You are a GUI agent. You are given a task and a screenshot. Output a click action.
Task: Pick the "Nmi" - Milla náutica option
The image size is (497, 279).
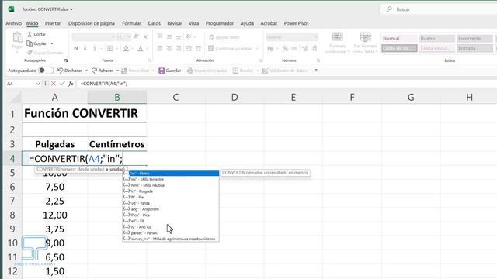(x=171, y=185)
